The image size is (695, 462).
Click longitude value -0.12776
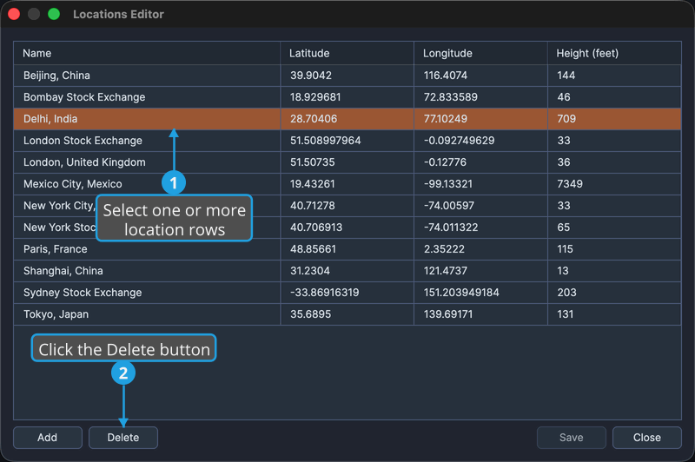coord(445,162)
